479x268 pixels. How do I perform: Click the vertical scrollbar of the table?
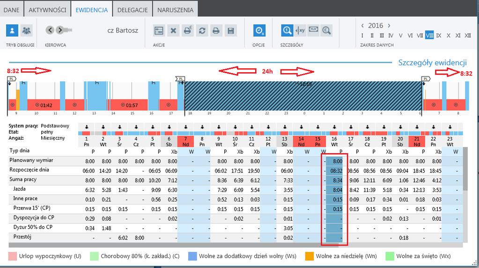tap(465, 169)
